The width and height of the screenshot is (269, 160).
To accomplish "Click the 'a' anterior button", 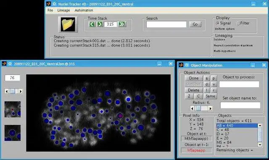I will [207, 78].
